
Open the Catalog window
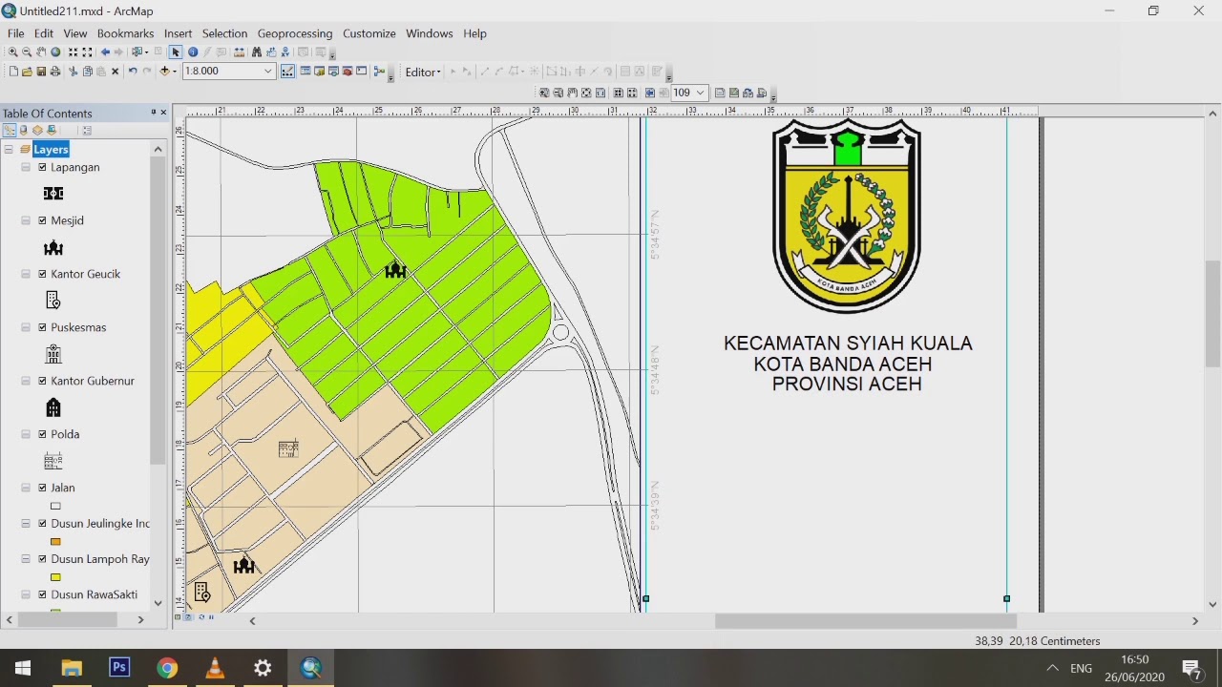pyautogui.click(x=319, y=72)
